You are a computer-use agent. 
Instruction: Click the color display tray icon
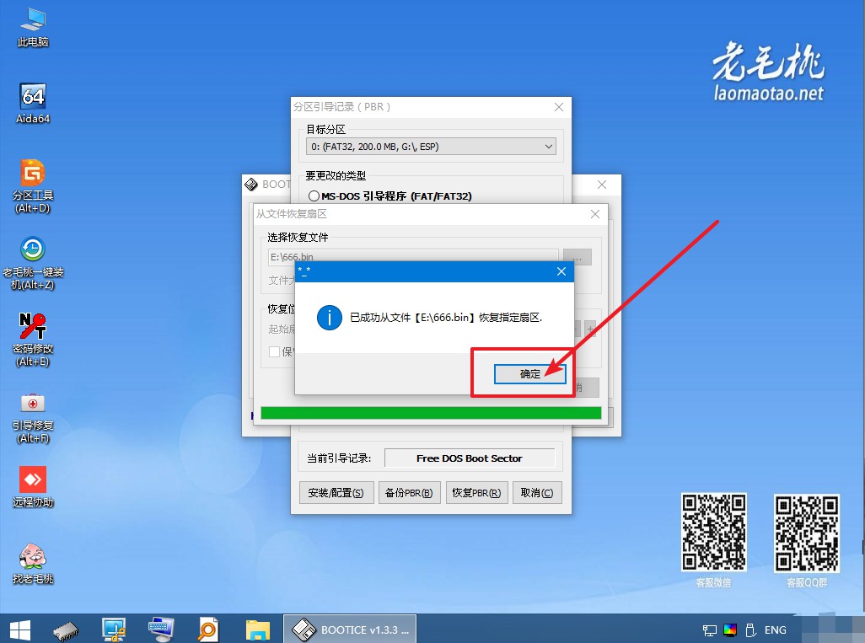tap(730, 630)
